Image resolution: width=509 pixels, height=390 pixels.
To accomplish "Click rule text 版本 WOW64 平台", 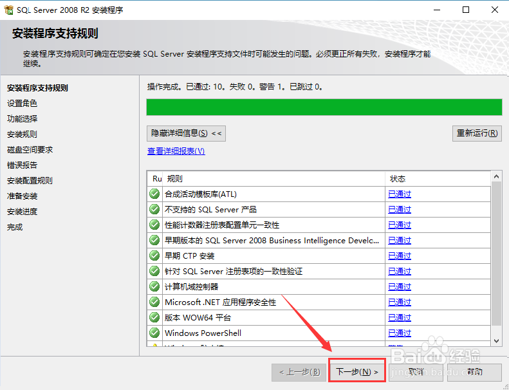I will coord(198,317).
